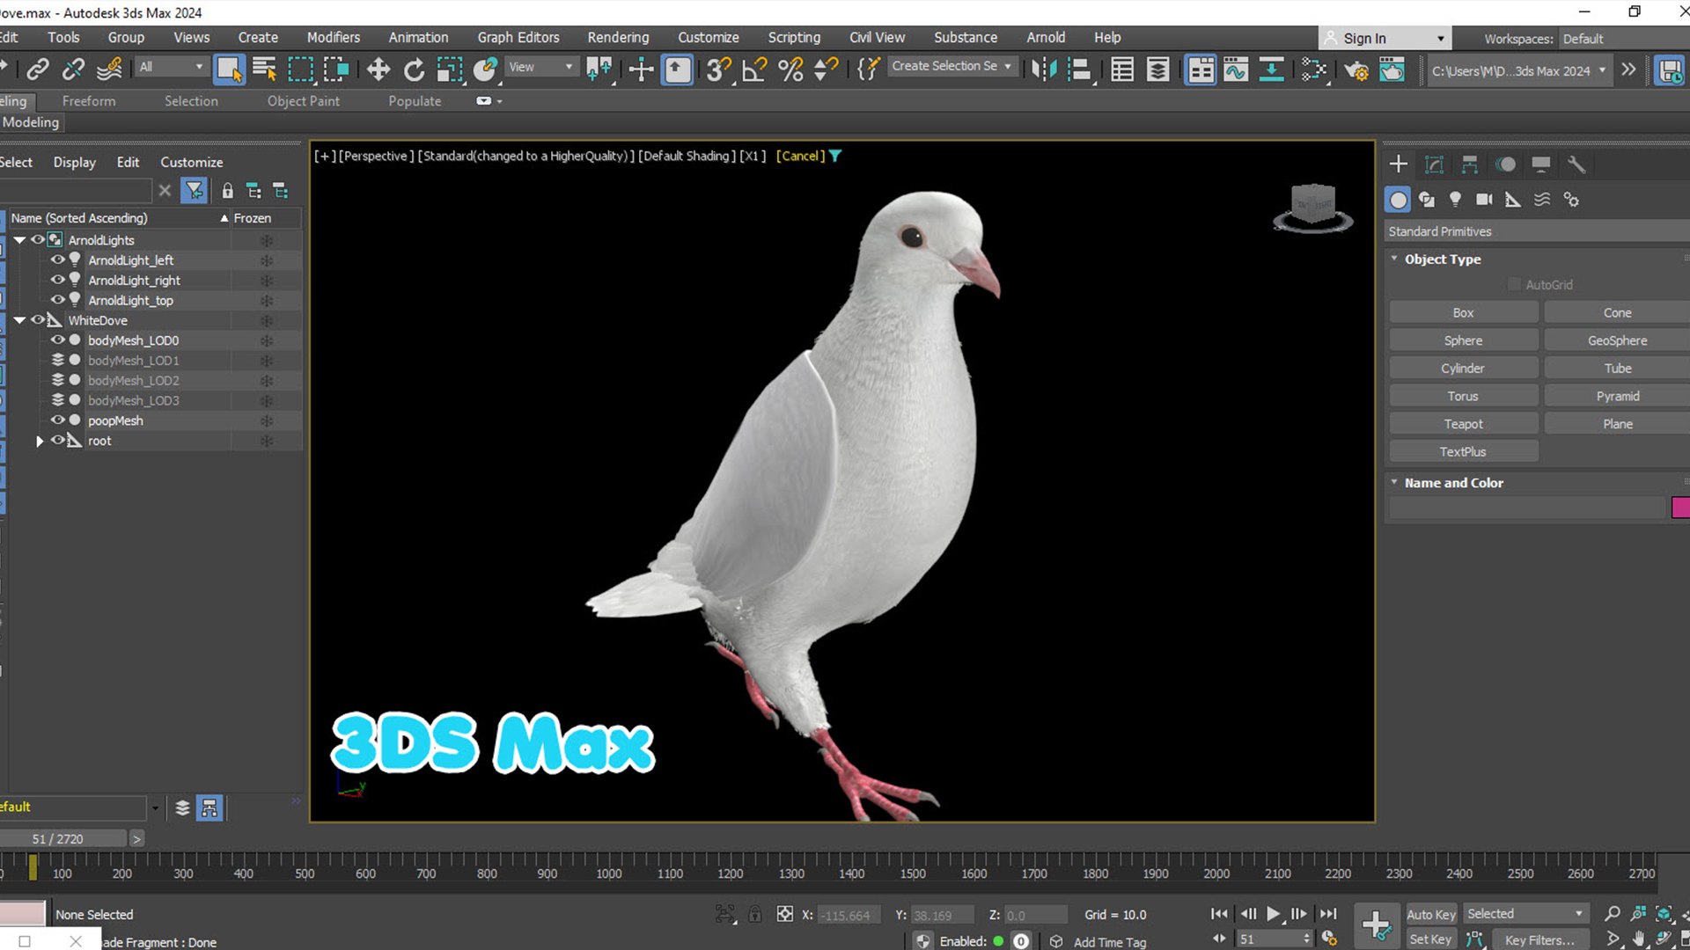The width and height of the screenshot is (1690, 950).
Task: Activate the Select Object tool
Action: [x=229, y=69]
